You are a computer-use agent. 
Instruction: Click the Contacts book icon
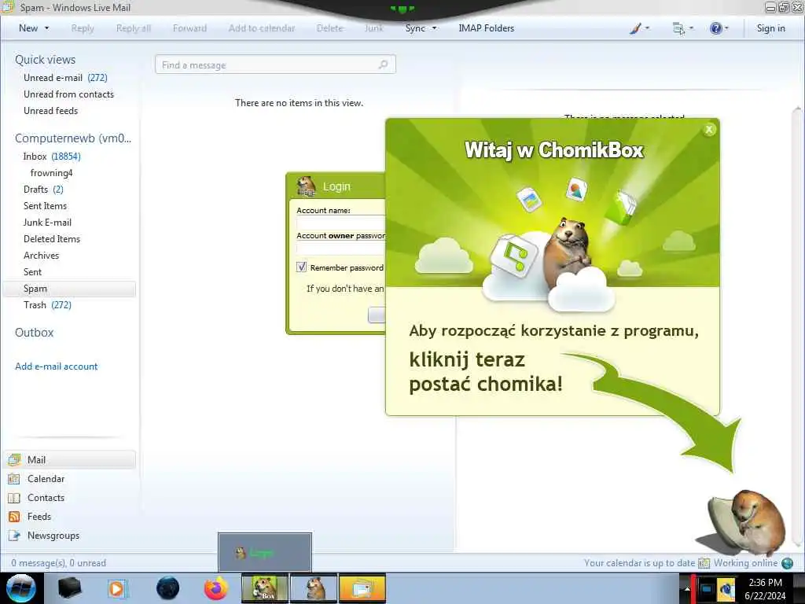(x=14, y=498)
